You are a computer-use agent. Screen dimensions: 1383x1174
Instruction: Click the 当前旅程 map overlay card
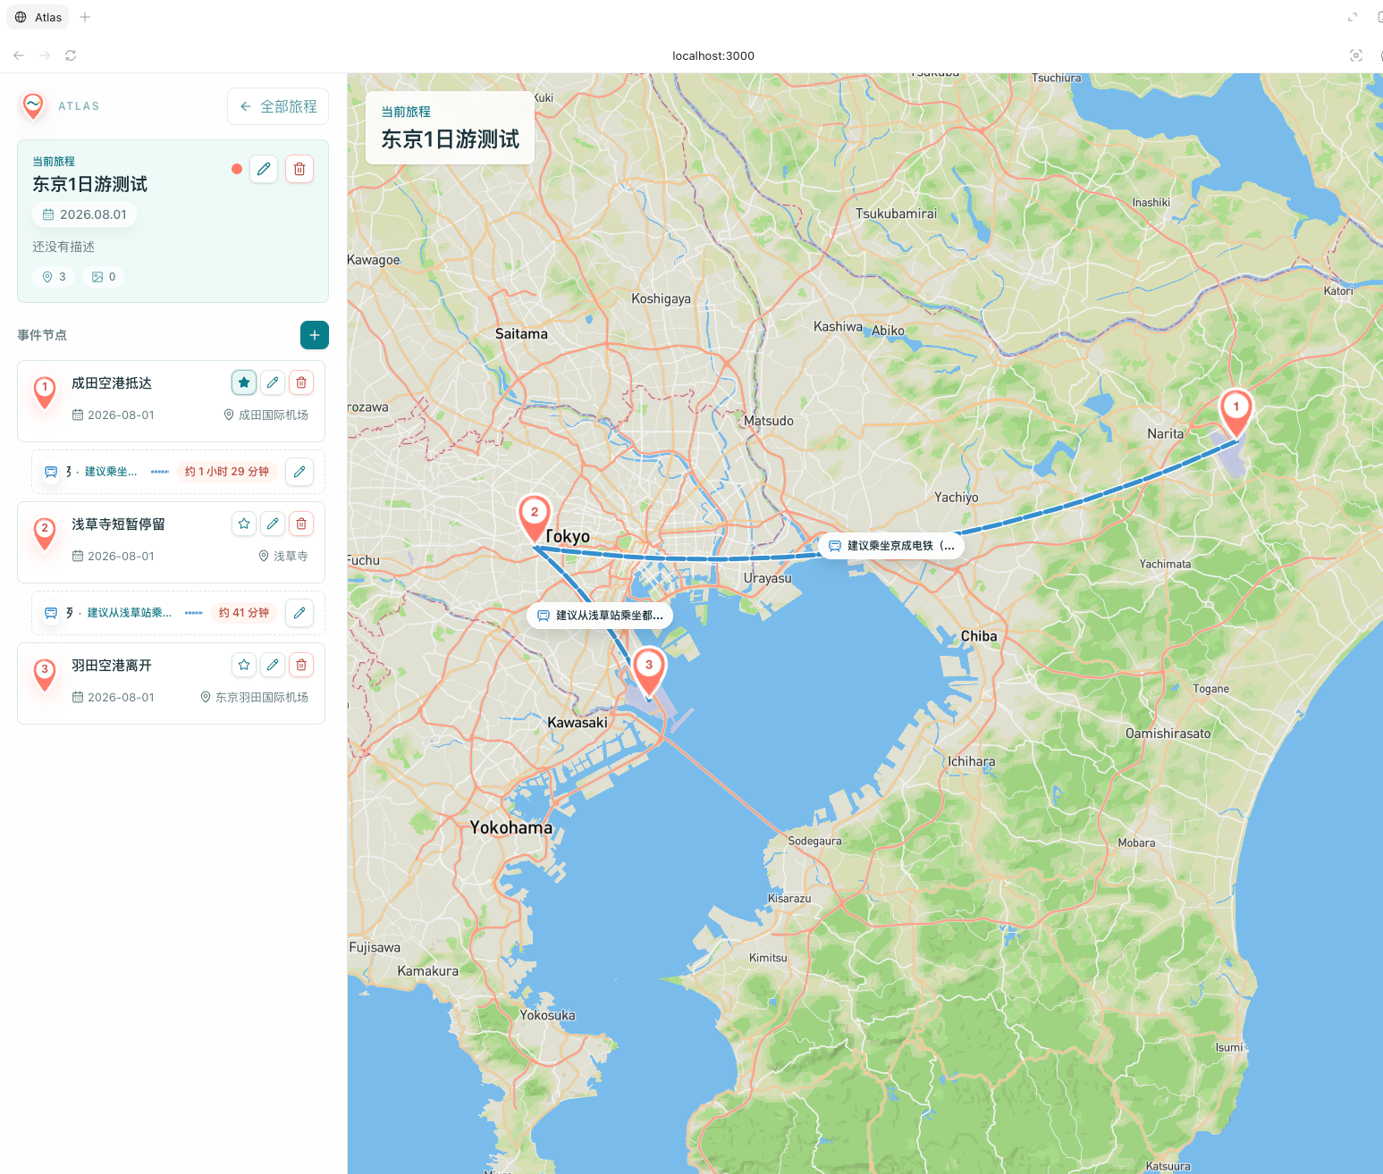(x=450, y=128)
